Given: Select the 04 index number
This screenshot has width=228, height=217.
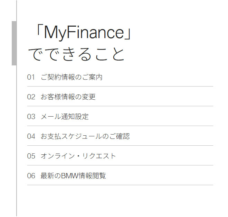Looking at the screenshot, I should point(31,136).
